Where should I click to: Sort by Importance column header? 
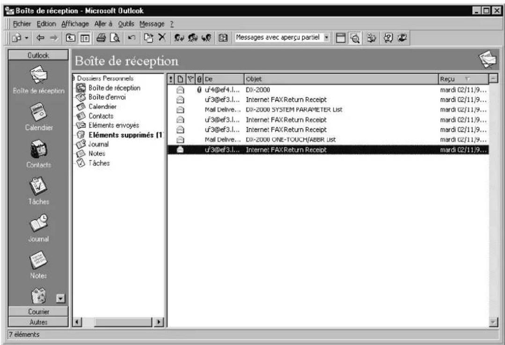click(171, 79)
